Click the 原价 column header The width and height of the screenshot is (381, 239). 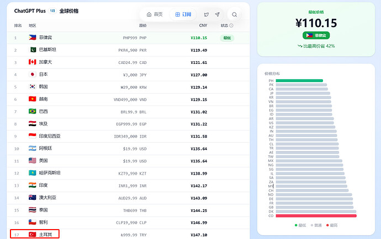click(x=142, y=25)
